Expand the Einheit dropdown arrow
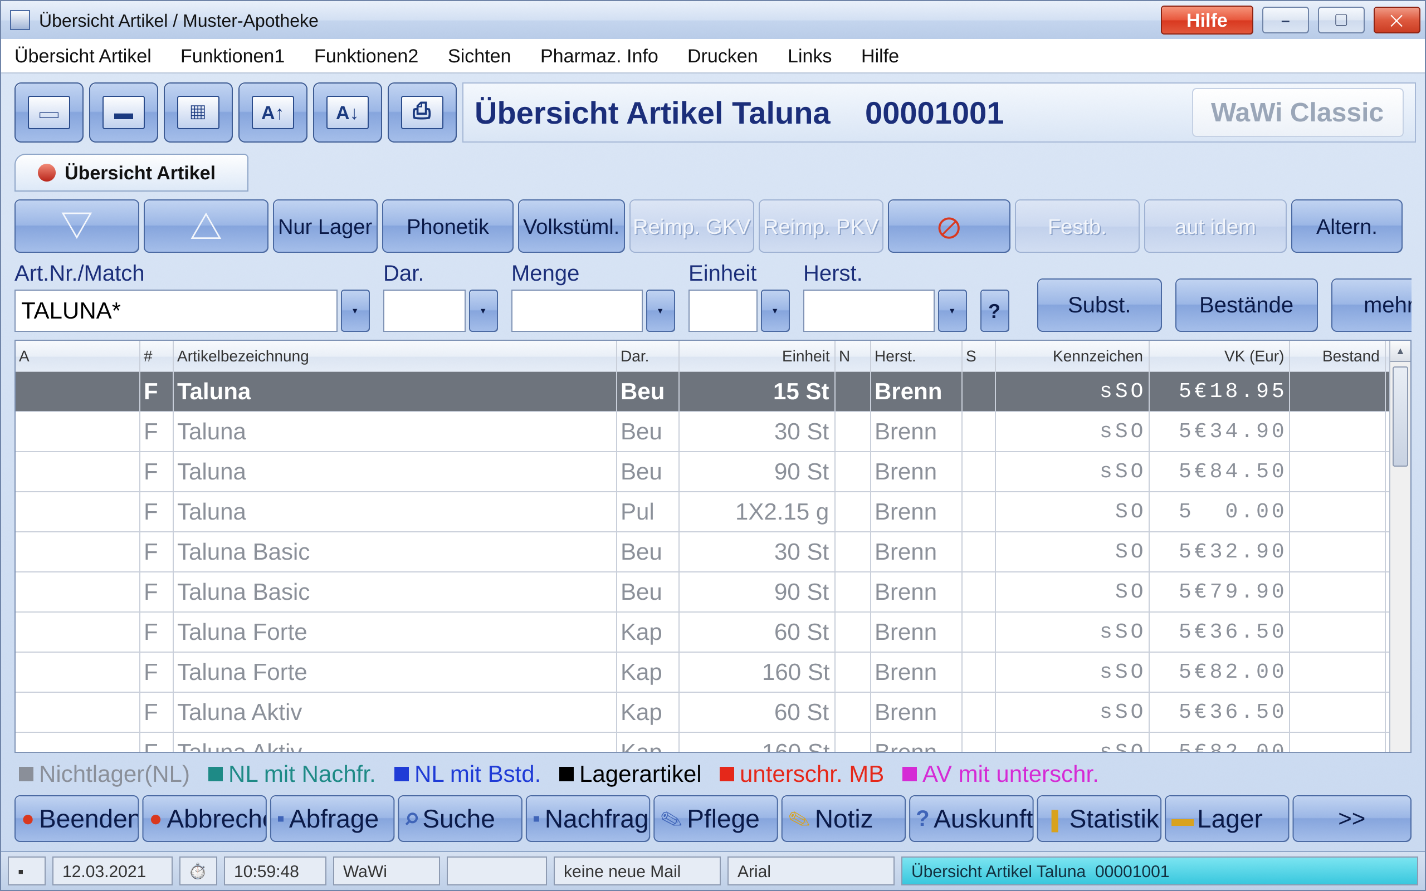Image resolution: width=1426 pixels, height=891 pixels. [775, 311]
